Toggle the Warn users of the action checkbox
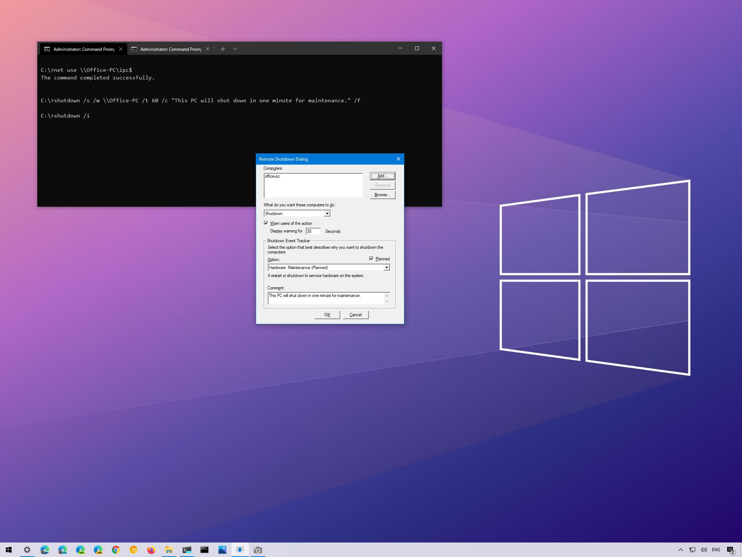742x557 pixels. [266, 223]
